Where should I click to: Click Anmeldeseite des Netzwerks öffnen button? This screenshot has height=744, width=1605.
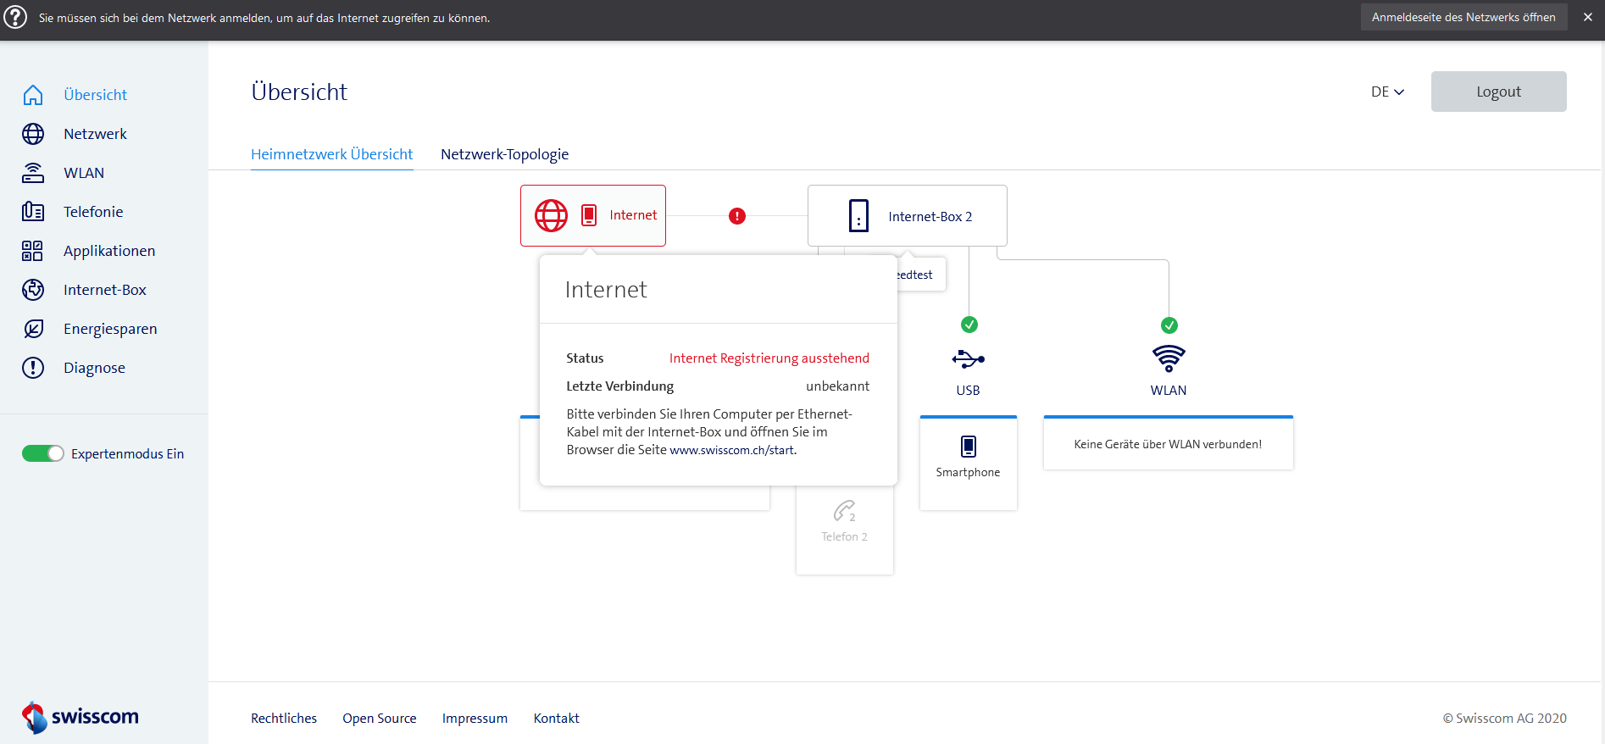point(1463,17)
